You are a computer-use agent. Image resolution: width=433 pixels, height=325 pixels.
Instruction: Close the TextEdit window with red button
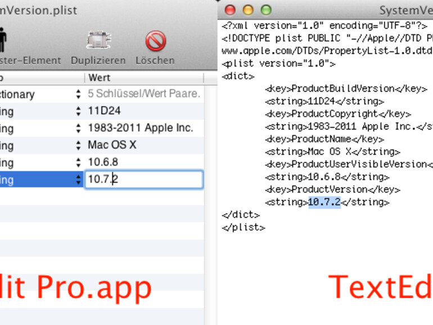click(x=230, y=10)
